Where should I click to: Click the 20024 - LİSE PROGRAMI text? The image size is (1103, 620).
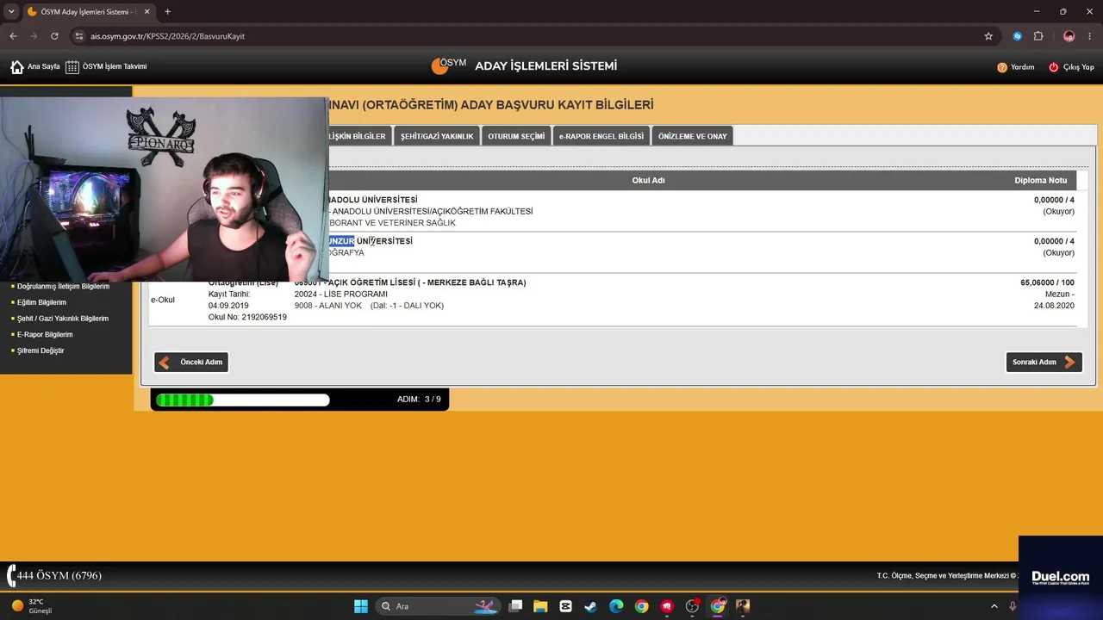tap(341, 294)
